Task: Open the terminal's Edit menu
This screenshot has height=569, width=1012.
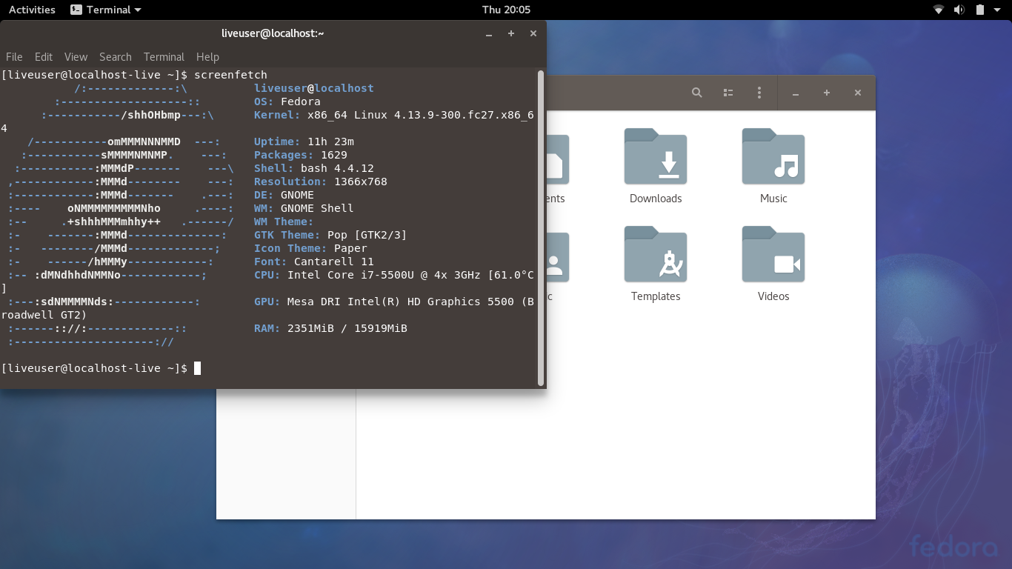Action: coord(44,56)
